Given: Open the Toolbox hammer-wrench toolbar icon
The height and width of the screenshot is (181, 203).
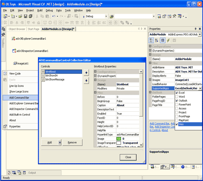Looking at the screenshot, I should click(x=174, y=16).
